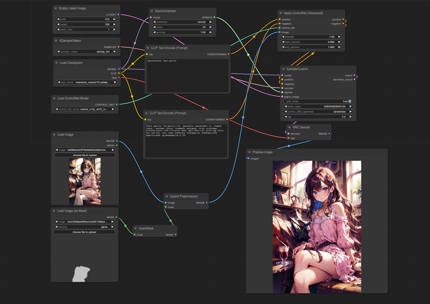Image resolution: width=430 pixels, height=304 pixels.
Task: Collapse the Load ControlNet Model node via its title dot
Action: (x=54, y=98)
